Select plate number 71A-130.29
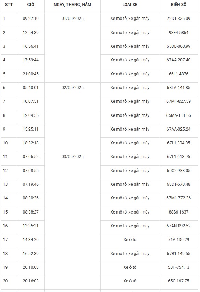 (179, 240)
